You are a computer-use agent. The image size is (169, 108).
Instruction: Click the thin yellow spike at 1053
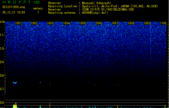point(50,106)
